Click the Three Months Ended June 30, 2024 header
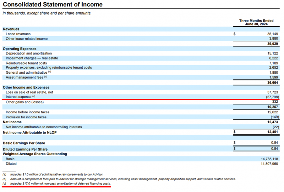The height and width of the screenshot is (192, 284). pyautogui.click(x=256, y=22)
